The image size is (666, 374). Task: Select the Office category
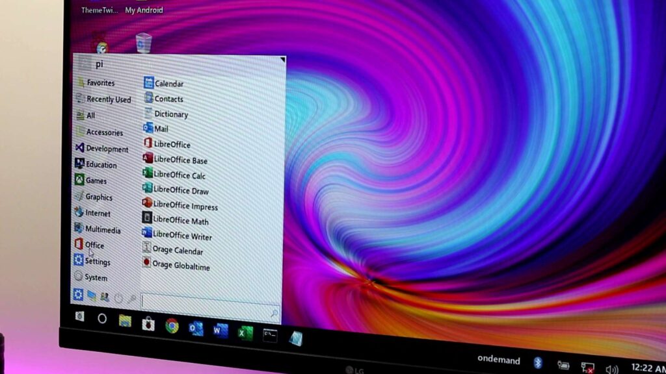(89, 245)
